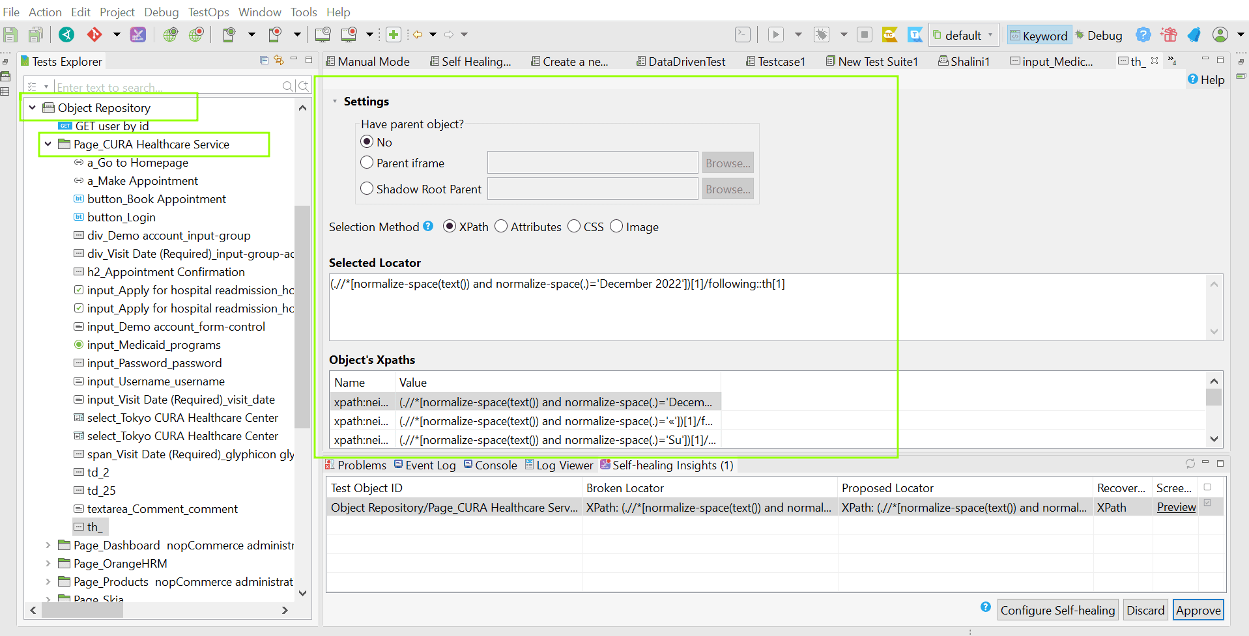Viewport: 1249px width, 636px height.
Task: Open the Self-healing toolbar icon
Action: tap(138, 35)
